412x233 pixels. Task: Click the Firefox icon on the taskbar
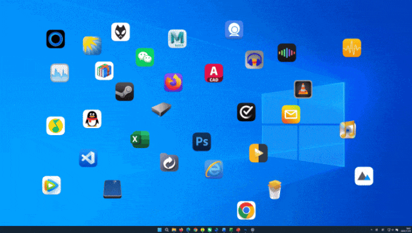(181, 230)
